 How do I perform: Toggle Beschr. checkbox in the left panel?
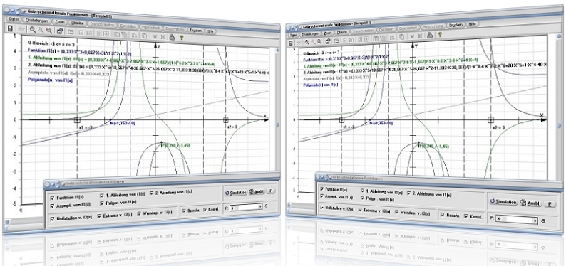click(184, 211)
